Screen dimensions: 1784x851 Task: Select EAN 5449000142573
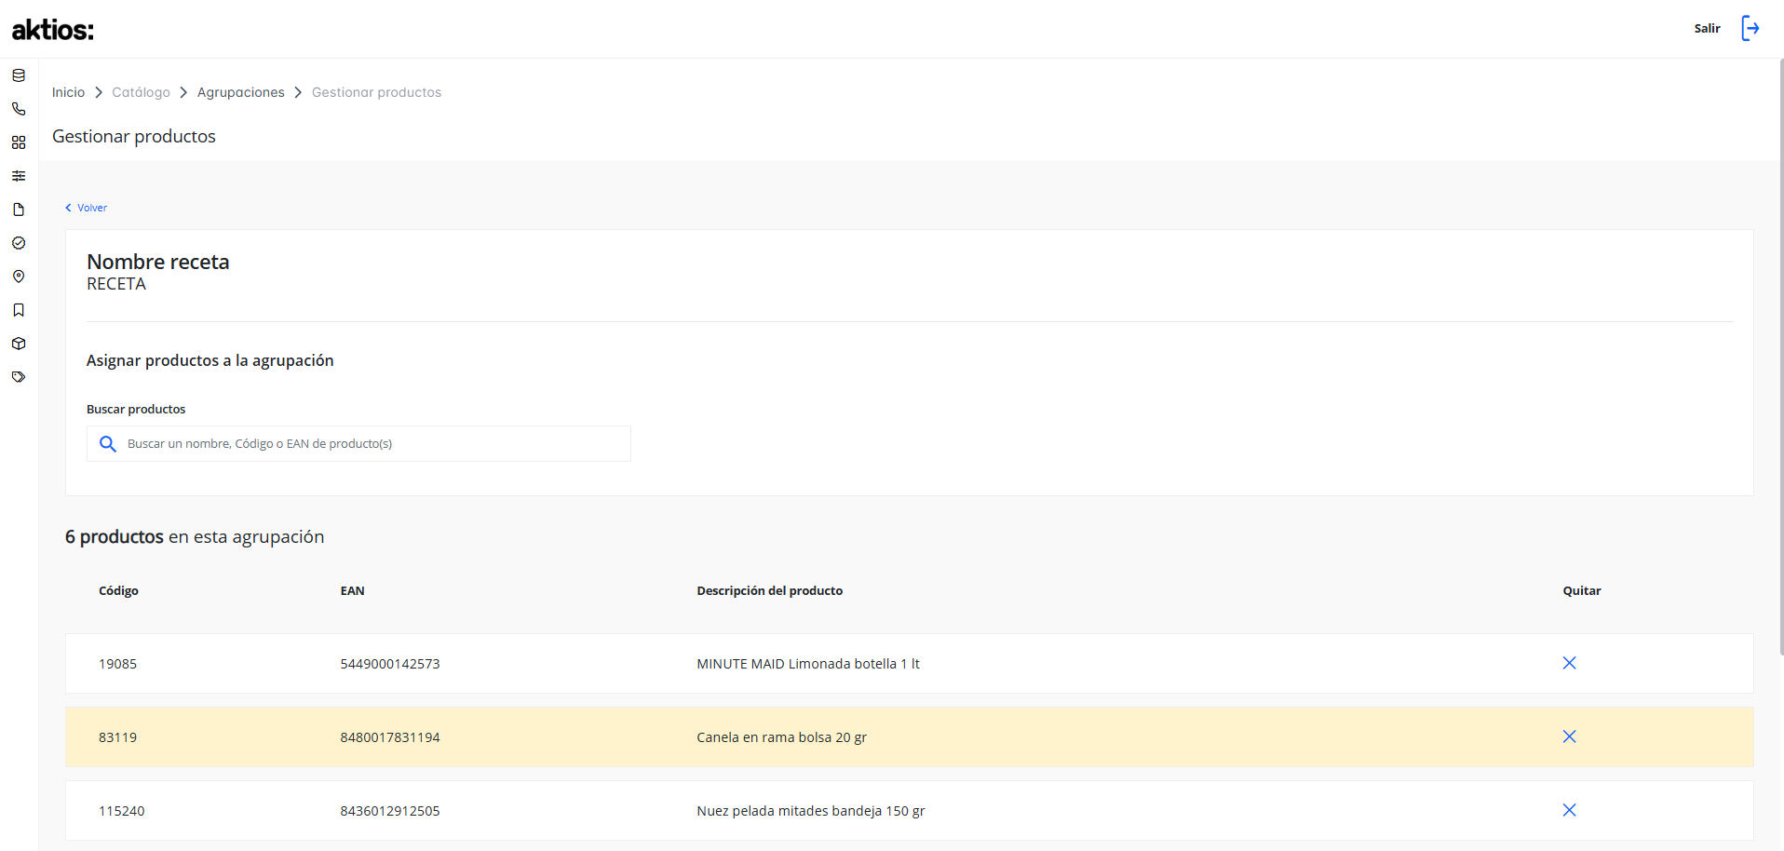[390, 664]
